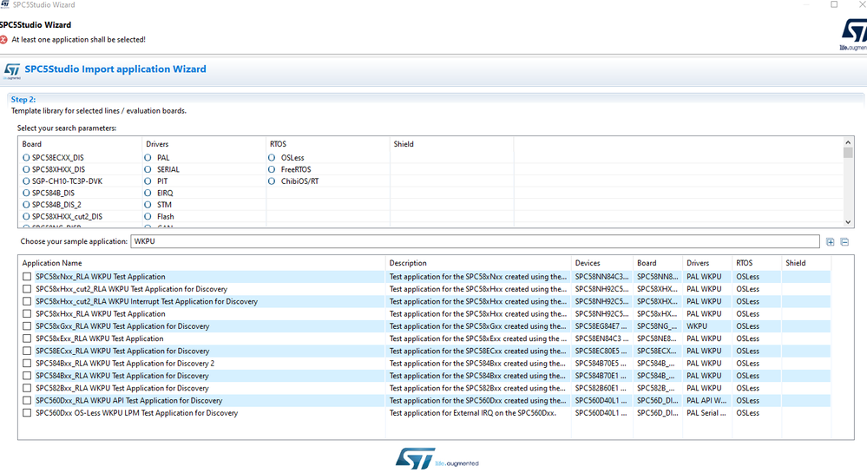Click description Test application for External IRQ
867x473 pixels.
click(x=473, y=413)
